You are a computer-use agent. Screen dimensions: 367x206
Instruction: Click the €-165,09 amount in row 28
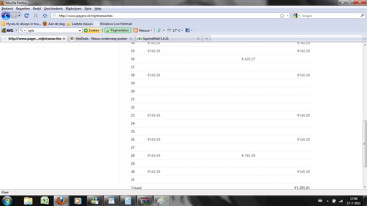point(248,156)
